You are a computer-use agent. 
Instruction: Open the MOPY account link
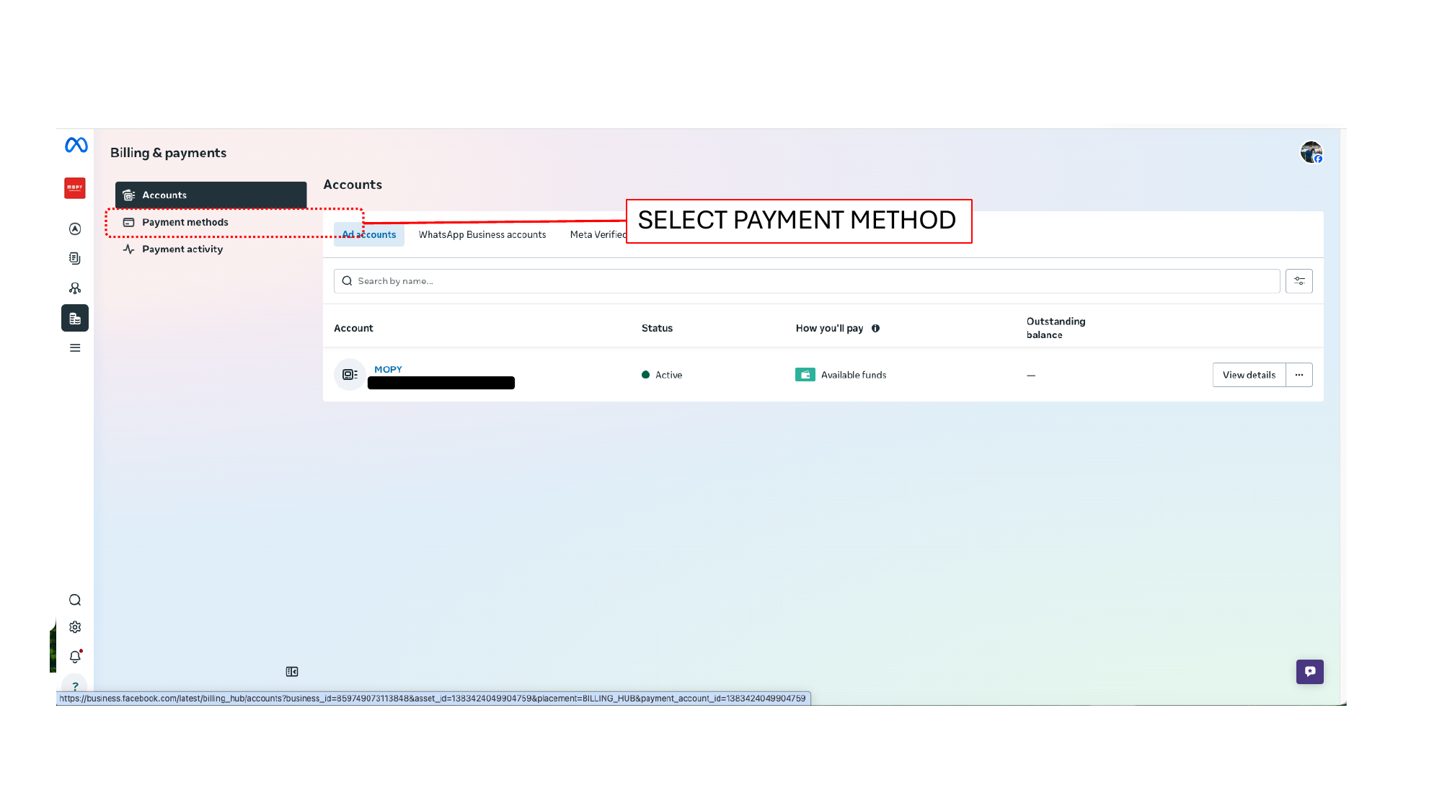click(388, 368)
